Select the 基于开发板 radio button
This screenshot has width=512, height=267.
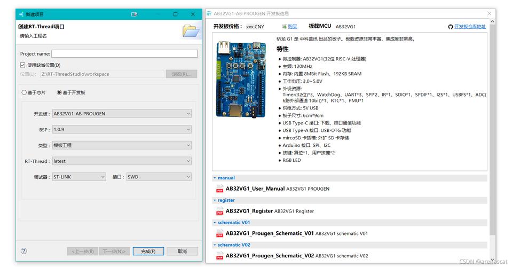(59, 92)
